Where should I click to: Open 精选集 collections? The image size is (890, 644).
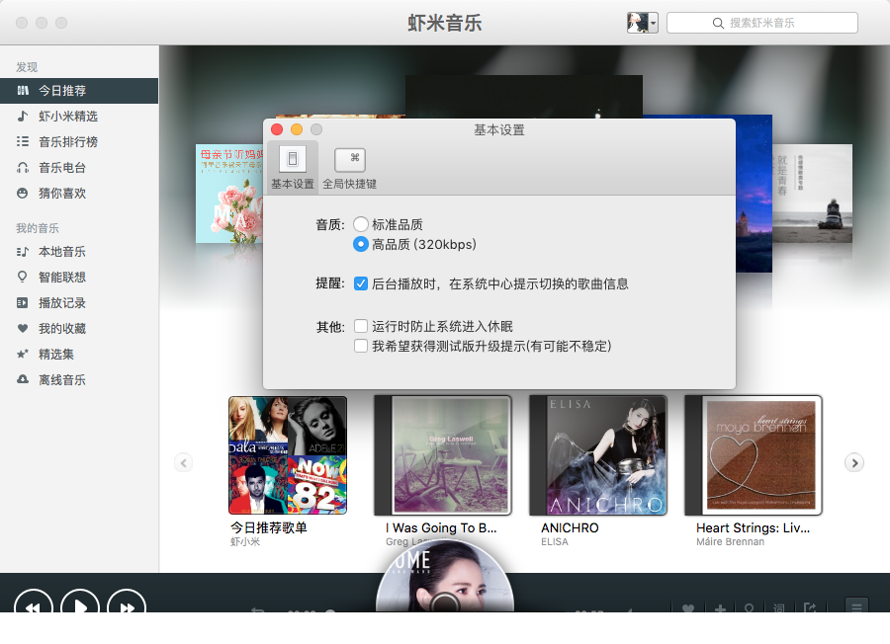click(79, 355)
